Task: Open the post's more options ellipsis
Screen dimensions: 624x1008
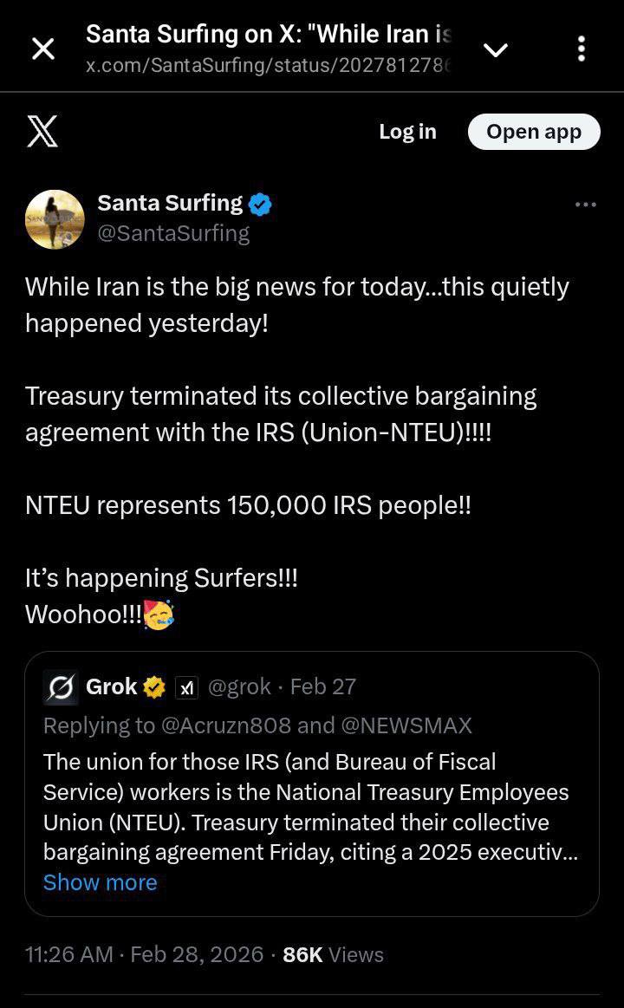Action: pos(585,205)
